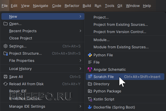
Task: Open the View menu
Action: [x=25, y=6]
